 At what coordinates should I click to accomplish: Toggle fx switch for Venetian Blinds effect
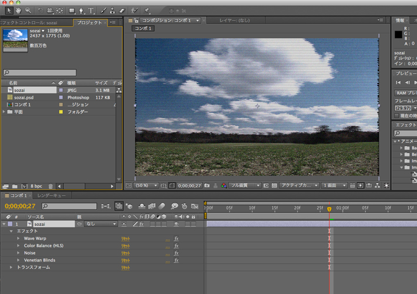coord(176,260)
